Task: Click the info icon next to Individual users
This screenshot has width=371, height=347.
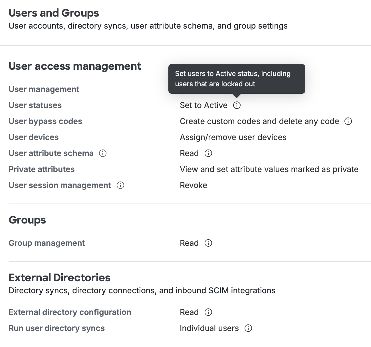Action: tap(248, 328)
